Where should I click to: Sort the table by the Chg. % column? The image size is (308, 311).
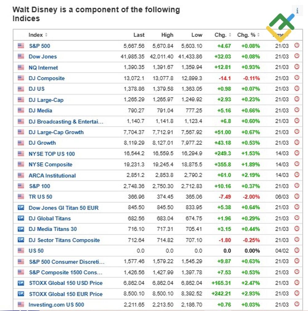click(248, 35)
